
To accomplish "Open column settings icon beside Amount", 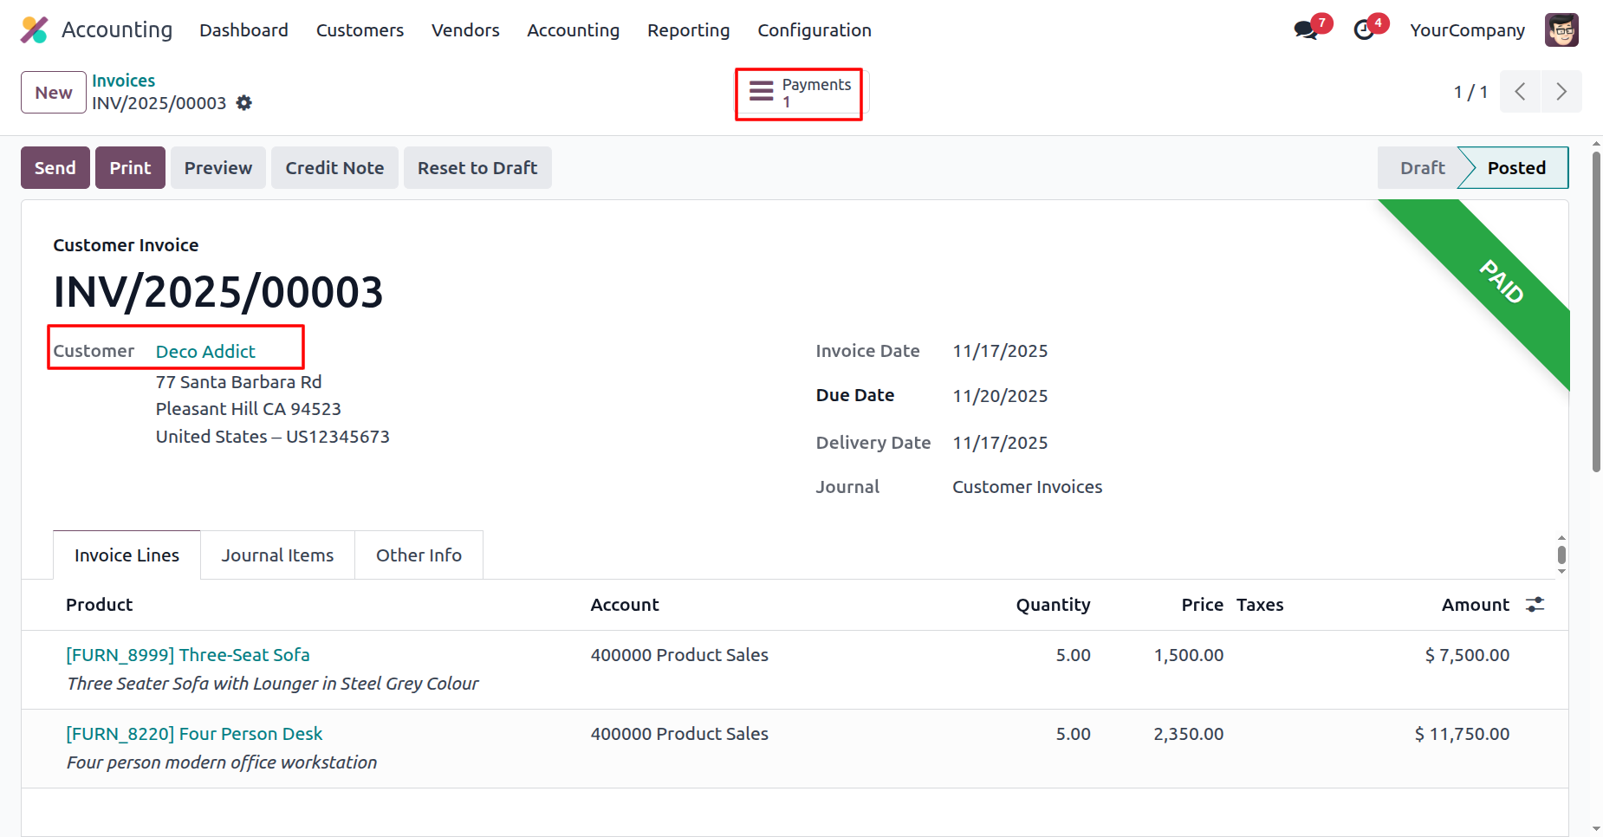I will coord(1535,605).
